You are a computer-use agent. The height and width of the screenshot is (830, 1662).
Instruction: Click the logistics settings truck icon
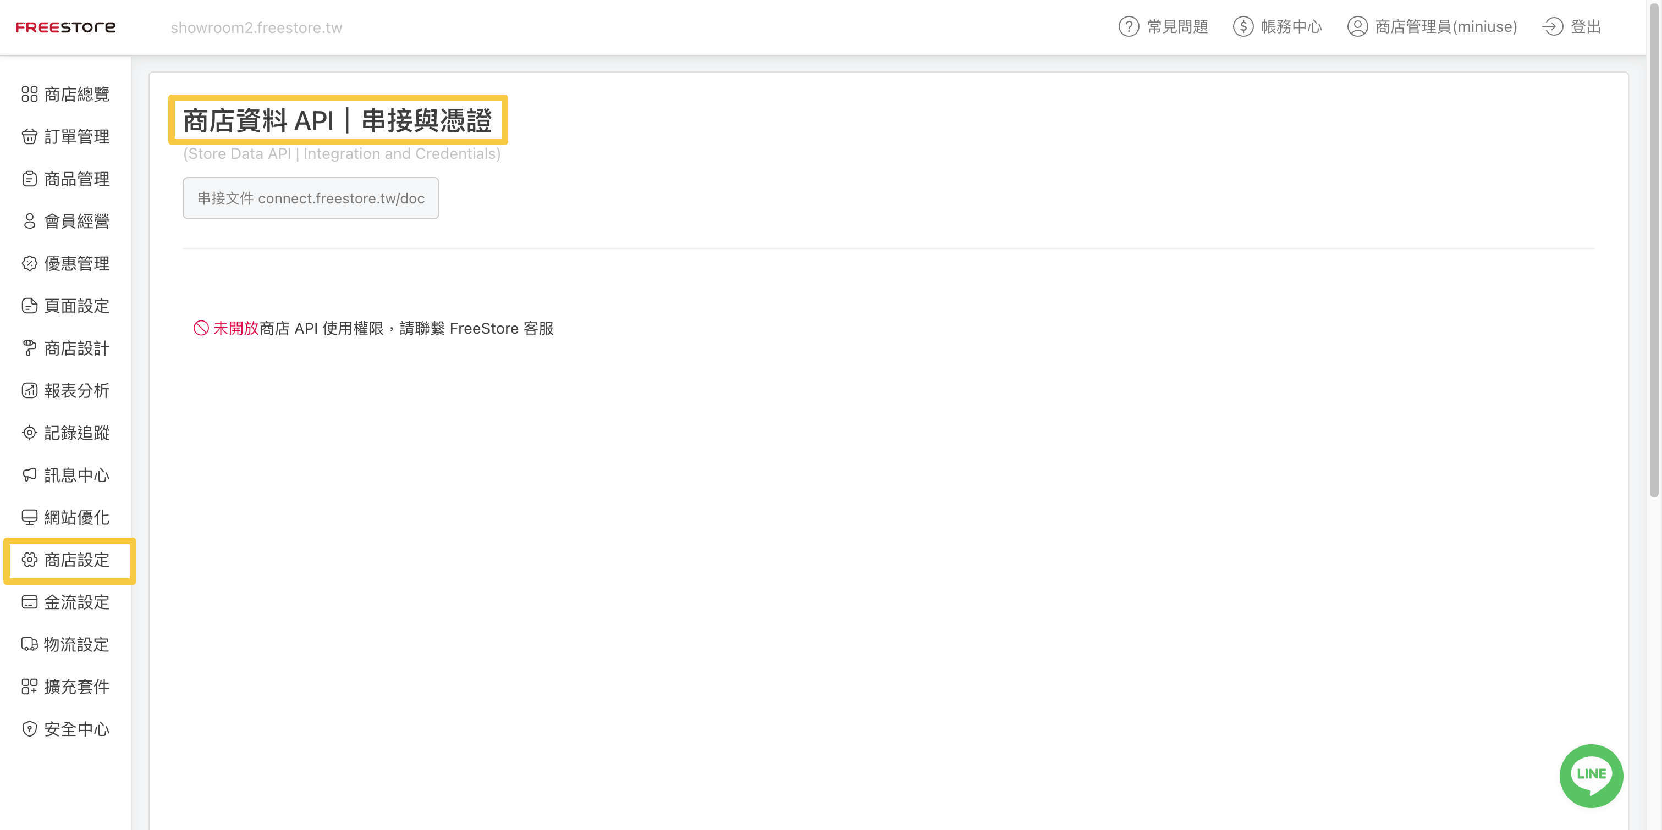[x=30, y=644]
